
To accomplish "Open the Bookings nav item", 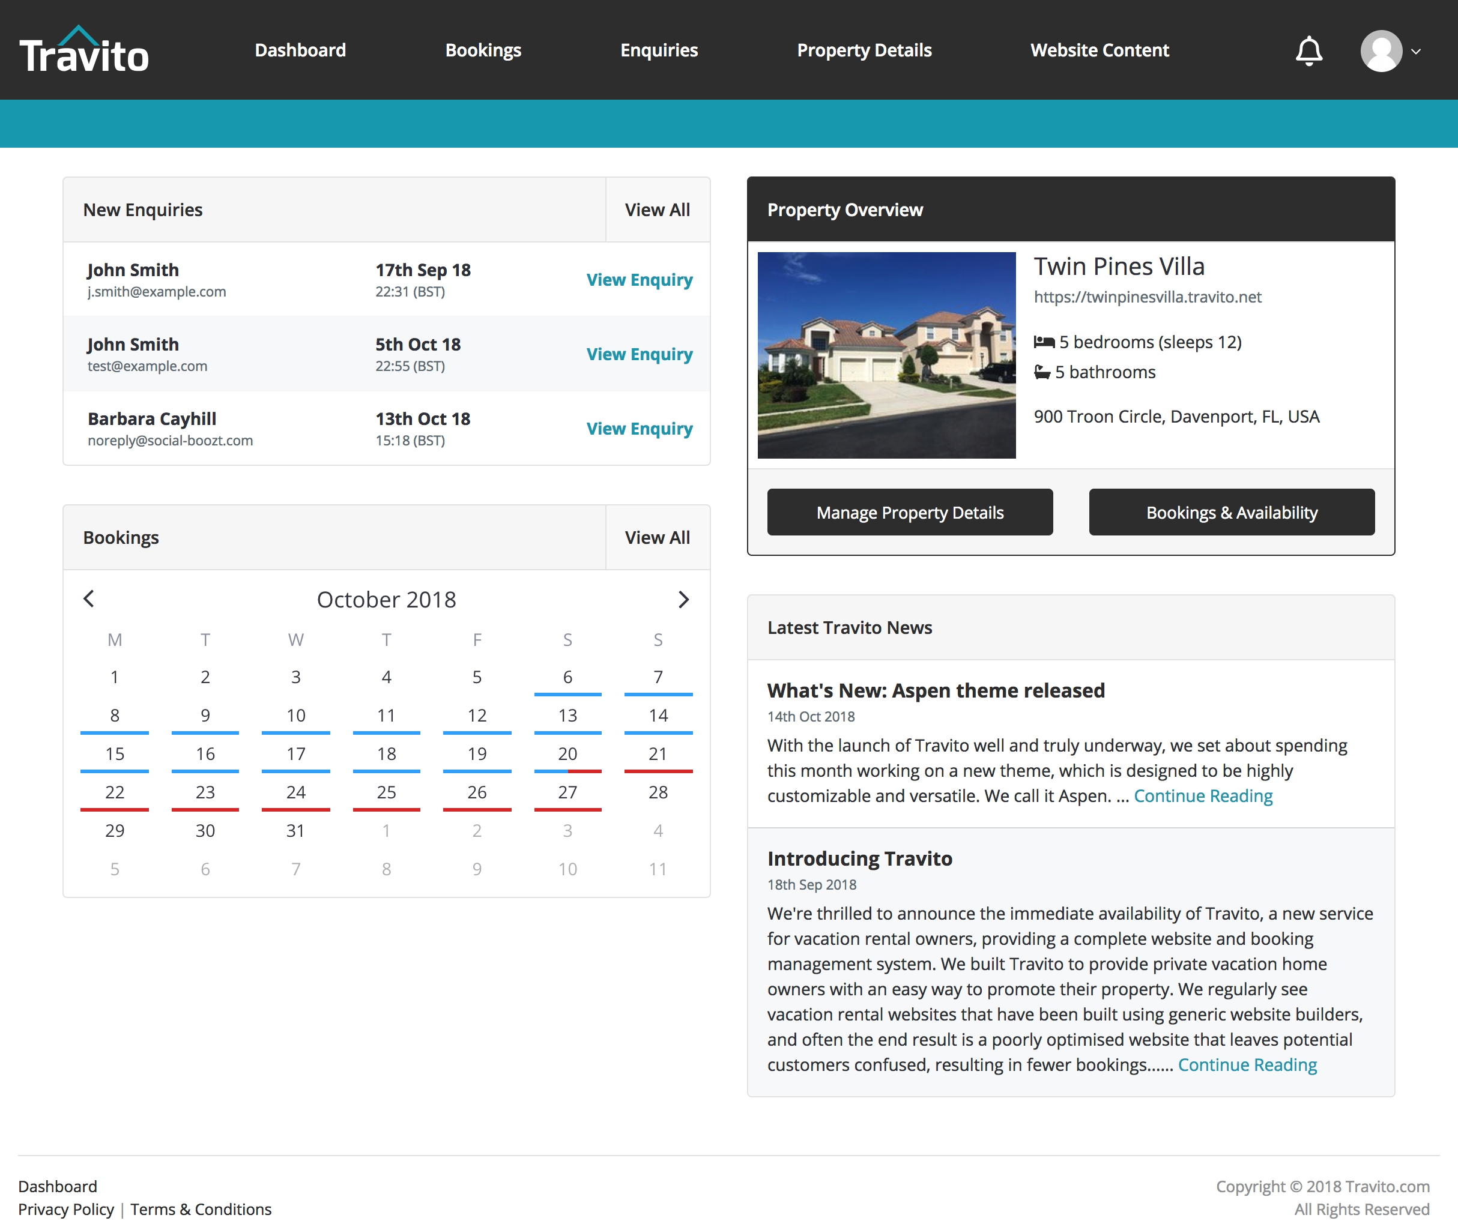I will pyautogui.click(x=483, y=50).
